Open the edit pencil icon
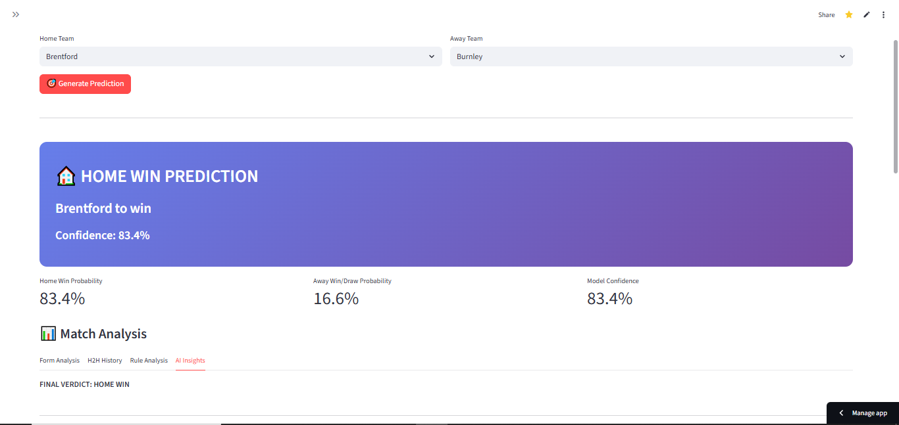Screen dimensions: 899x425 click(x=866, y=14)
